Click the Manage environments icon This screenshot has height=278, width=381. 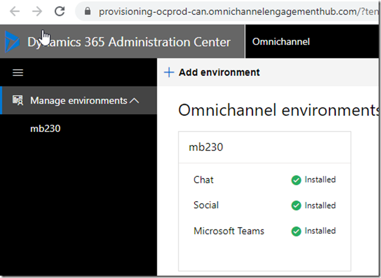[x=18, y=100]
